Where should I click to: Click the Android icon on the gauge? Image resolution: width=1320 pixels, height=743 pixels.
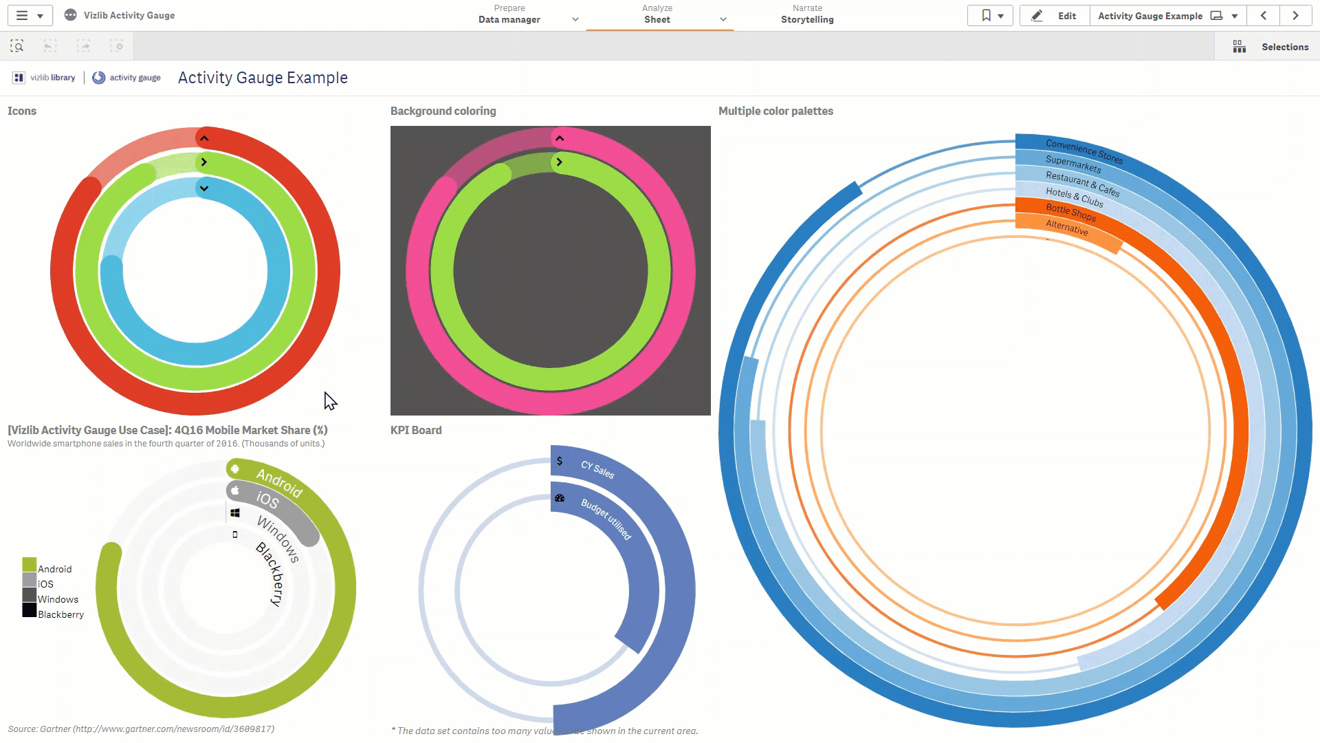point(235,469)
